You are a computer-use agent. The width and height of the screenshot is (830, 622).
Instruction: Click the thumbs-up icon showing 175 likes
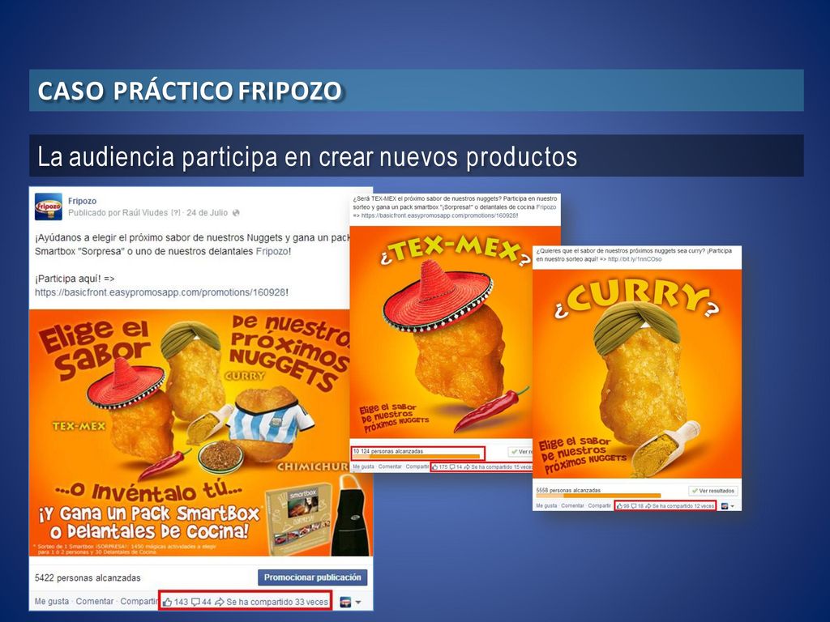pos(435,467)
